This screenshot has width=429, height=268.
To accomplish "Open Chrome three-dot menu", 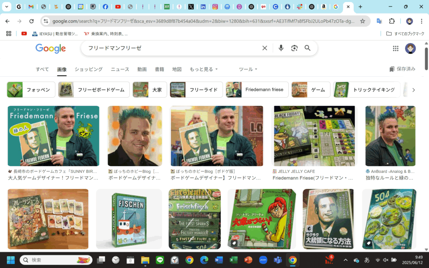I will (x=421, y=21).
